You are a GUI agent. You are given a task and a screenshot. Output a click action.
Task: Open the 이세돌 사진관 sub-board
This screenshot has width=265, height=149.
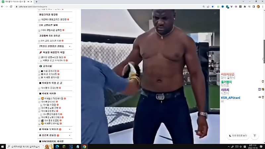pyautogui.click(x=49, y=105)
